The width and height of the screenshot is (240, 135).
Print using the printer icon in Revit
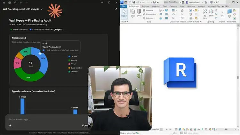(155, 2)
